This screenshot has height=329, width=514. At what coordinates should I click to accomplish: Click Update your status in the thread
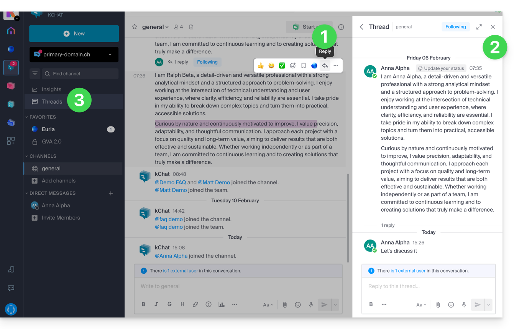coord(441,68)
